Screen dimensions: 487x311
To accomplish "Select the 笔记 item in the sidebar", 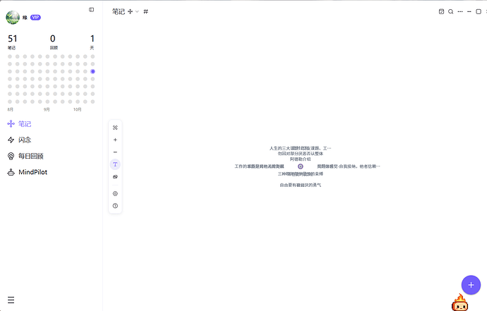I will (x=19, y=124).
